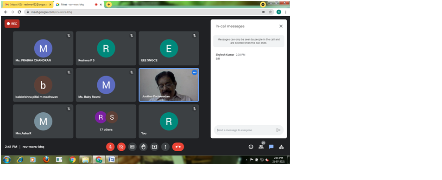Turn on closed captions
The width and height of the screenshot is (442, 180).
tap(132, 147)
